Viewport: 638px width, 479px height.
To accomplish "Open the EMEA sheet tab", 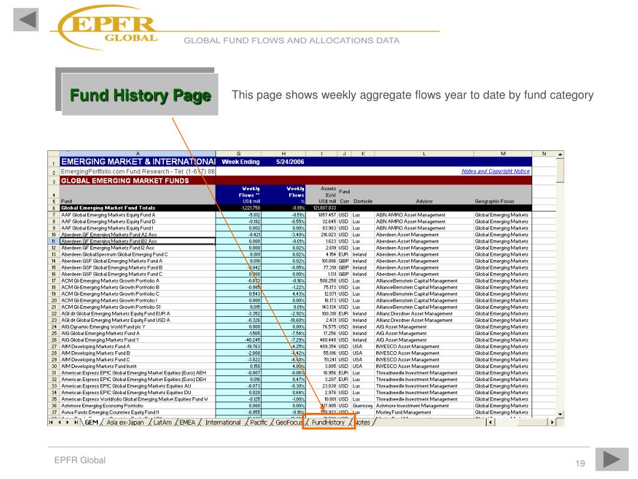I will (187, 422).
